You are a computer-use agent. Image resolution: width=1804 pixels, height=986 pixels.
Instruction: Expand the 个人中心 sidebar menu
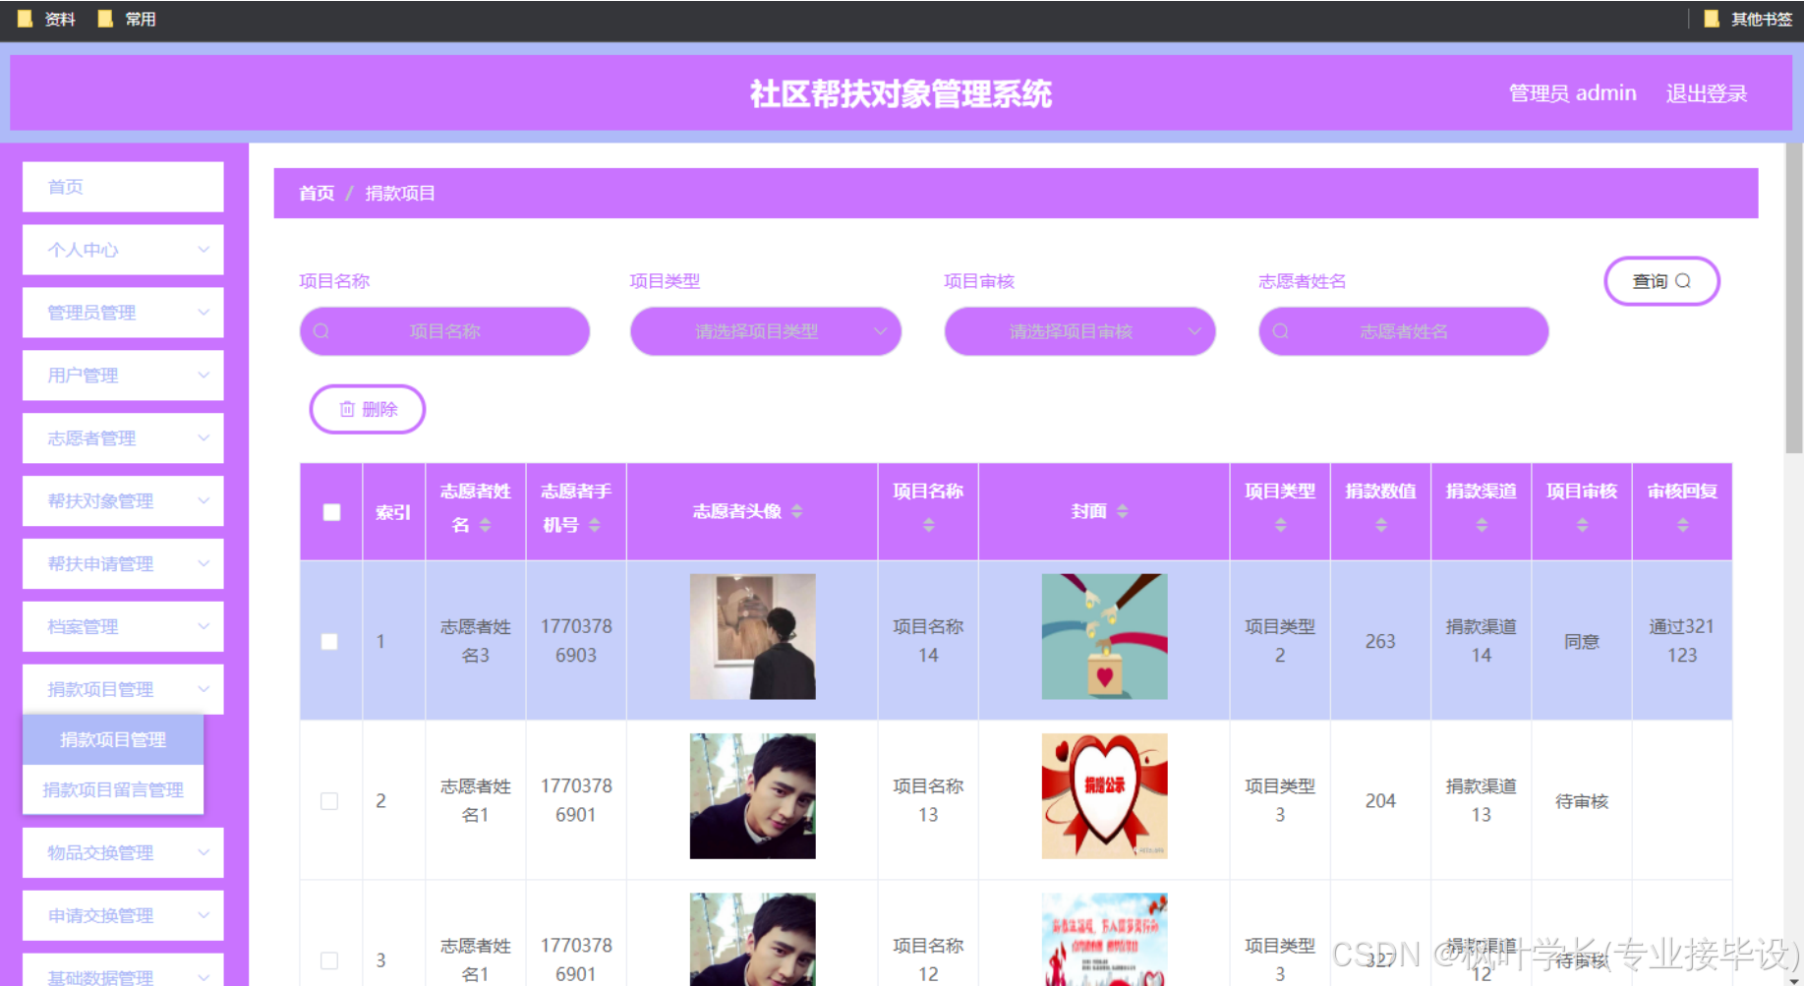coord(123,250)
